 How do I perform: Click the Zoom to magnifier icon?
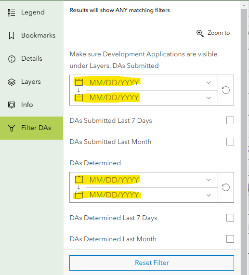(x=200, y=33)
